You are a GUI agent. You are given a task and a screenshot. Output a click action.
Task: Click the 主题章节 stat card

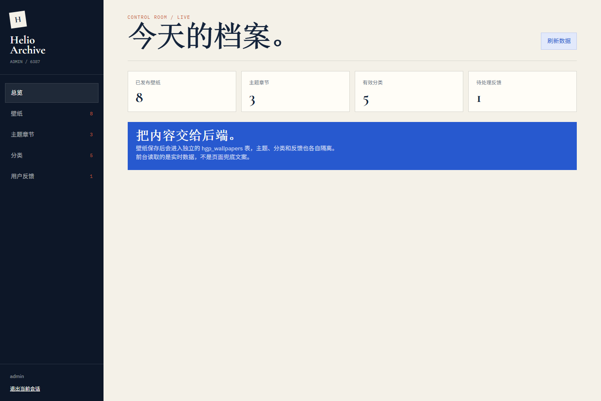coord(295,91)
